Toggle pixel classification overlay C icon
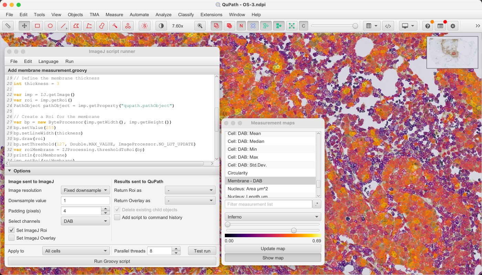The width and height of the screenshot is (482, 275). [x=303, y=26]
